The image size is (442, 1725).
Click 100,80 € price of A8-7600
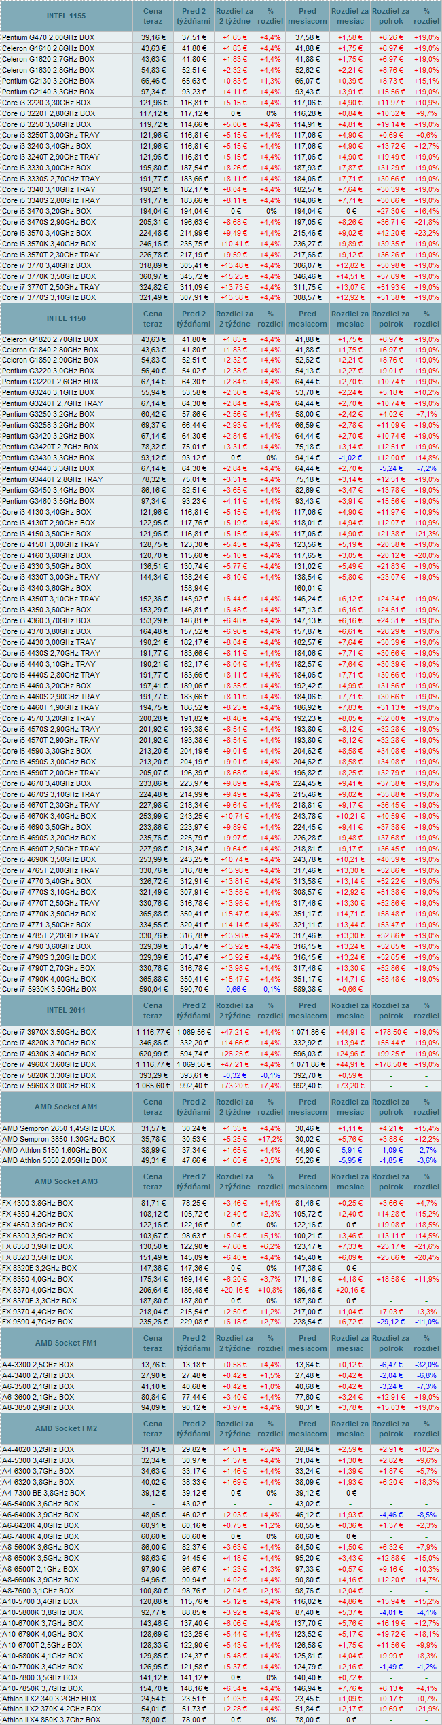[x=153, y=1591]
